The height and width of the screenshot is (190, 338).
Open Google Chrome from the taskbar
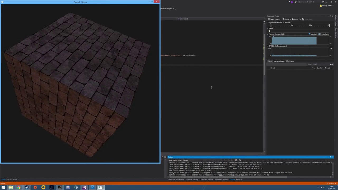(x=18, y=187)
